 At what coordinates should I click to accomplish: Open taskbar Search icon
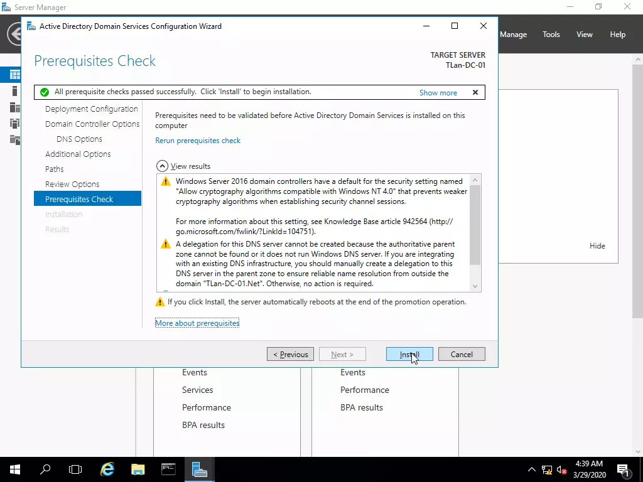tap(45, 469)
